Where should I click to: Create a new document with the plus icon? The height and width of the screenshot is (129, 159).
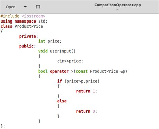(x=38, y=7)
